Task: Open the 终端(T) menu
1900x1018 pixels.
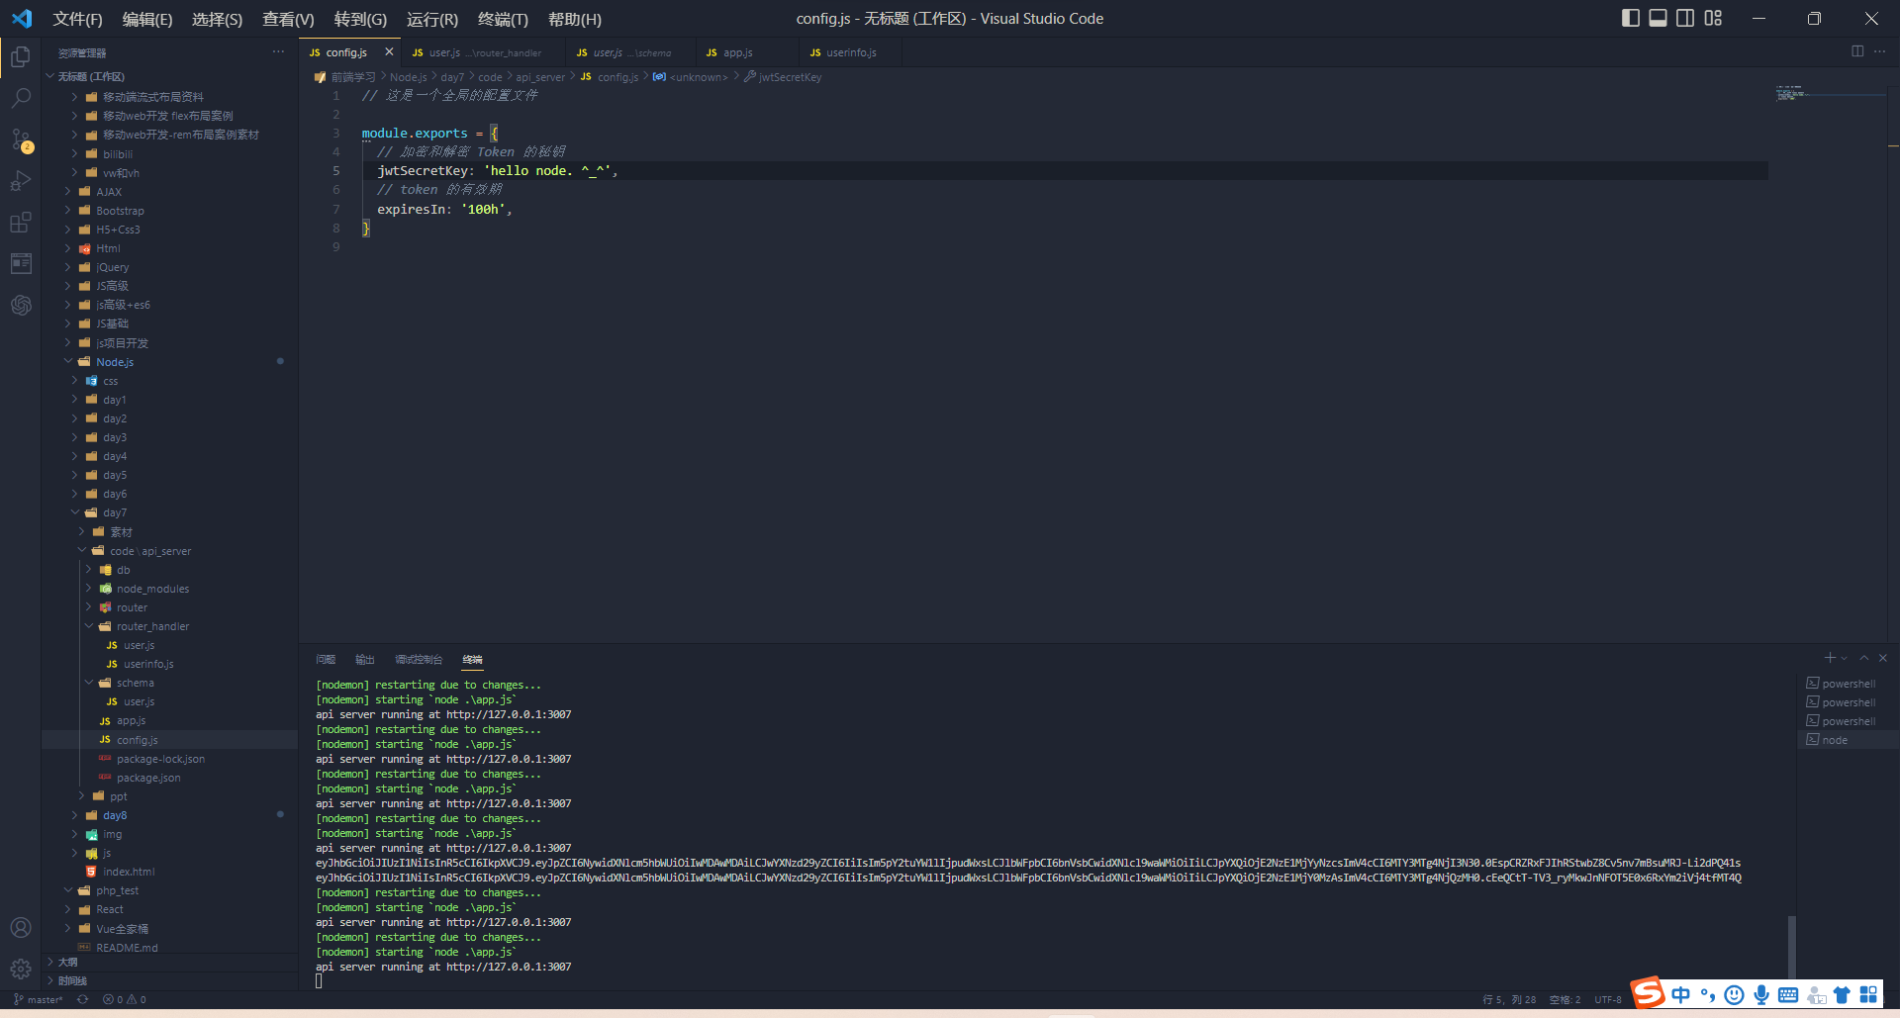Action: point(503,19)
